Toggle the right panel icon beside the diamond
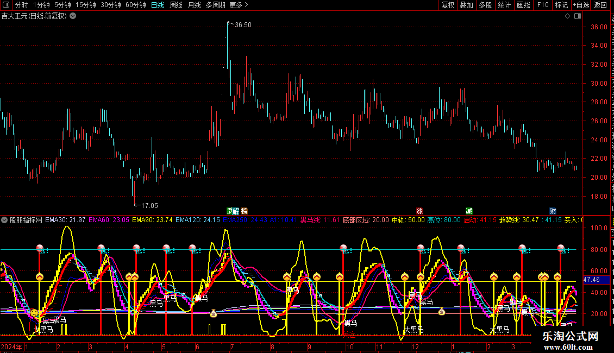The width and height of the screenshot is (614, 353). pos(578,16)
